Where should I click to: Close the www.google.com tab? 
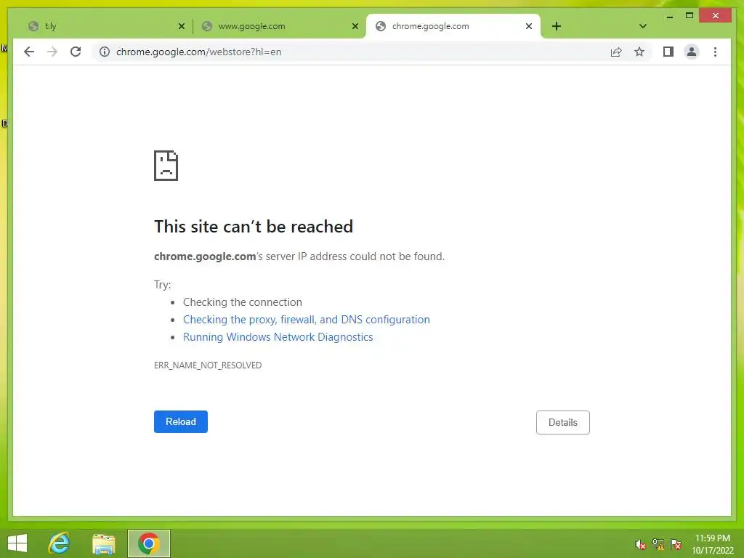(355, 26)
